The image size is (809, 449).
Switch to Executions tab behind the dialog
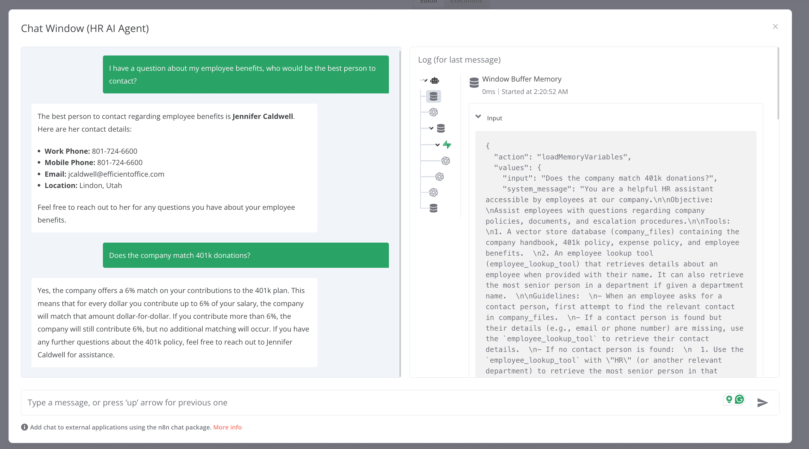click(x=466, y=2)
